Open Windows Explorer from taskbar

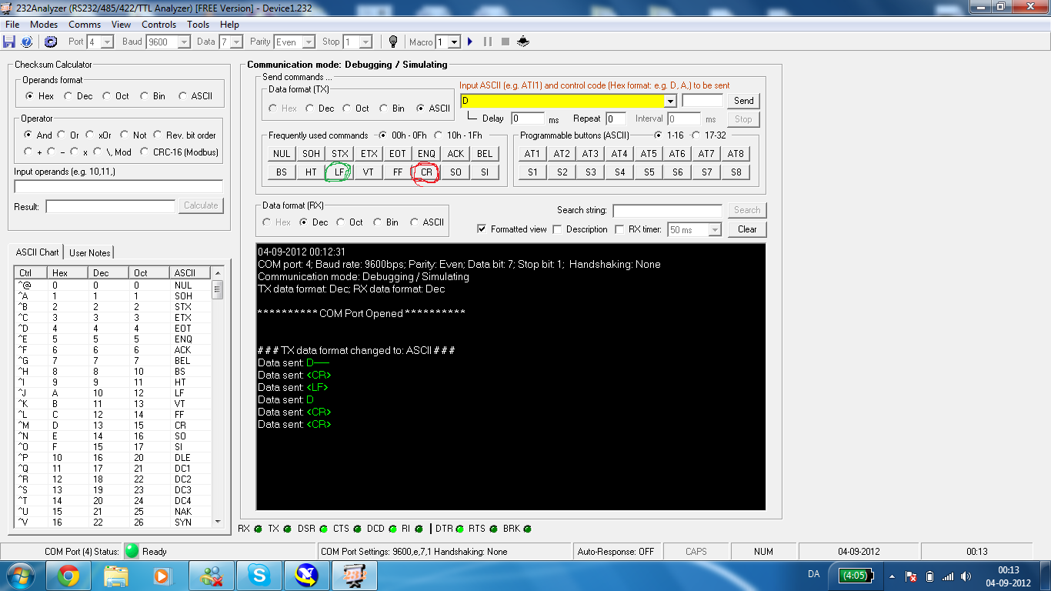click(x=115, y=576)
